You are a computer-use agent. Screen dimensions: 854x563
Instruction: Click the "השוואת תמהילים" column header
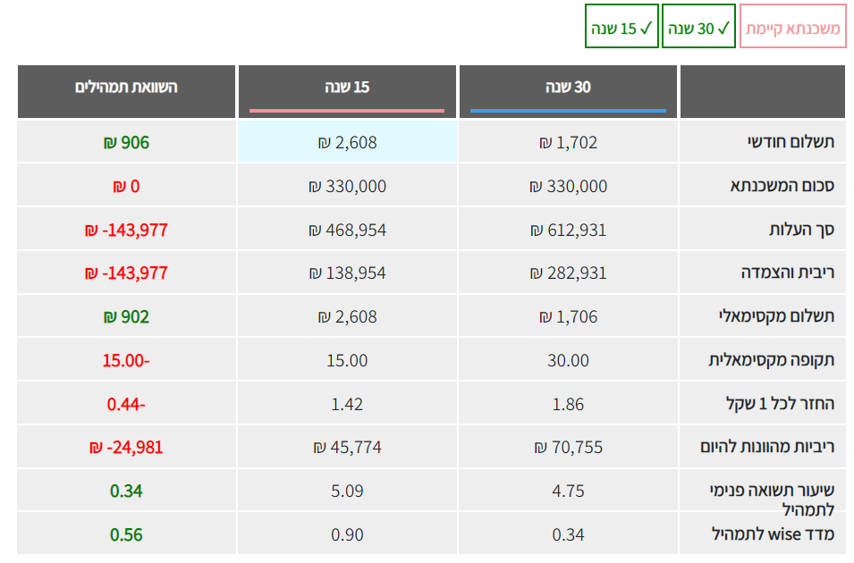(126, 88)
